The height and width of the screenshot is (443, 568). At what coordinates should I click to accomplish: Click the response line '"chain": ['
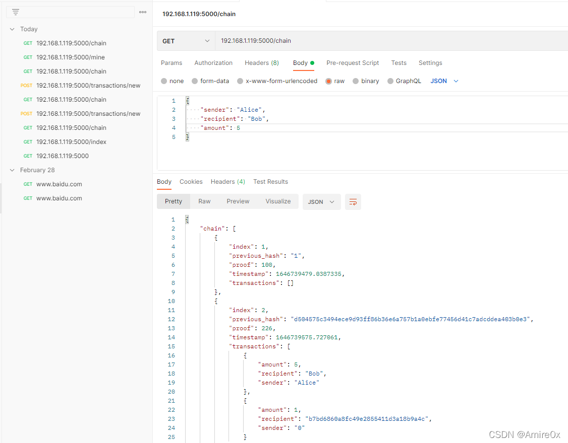coord(218,229)
